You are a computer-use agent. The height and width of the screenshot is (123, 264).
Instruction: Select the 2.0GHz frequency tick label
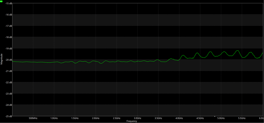click(96, 118)
